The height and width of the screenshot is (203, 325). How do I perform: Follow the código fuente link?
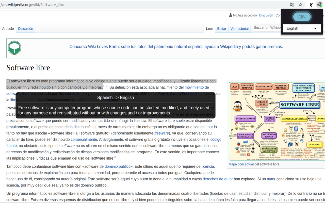tap(216, 140)
